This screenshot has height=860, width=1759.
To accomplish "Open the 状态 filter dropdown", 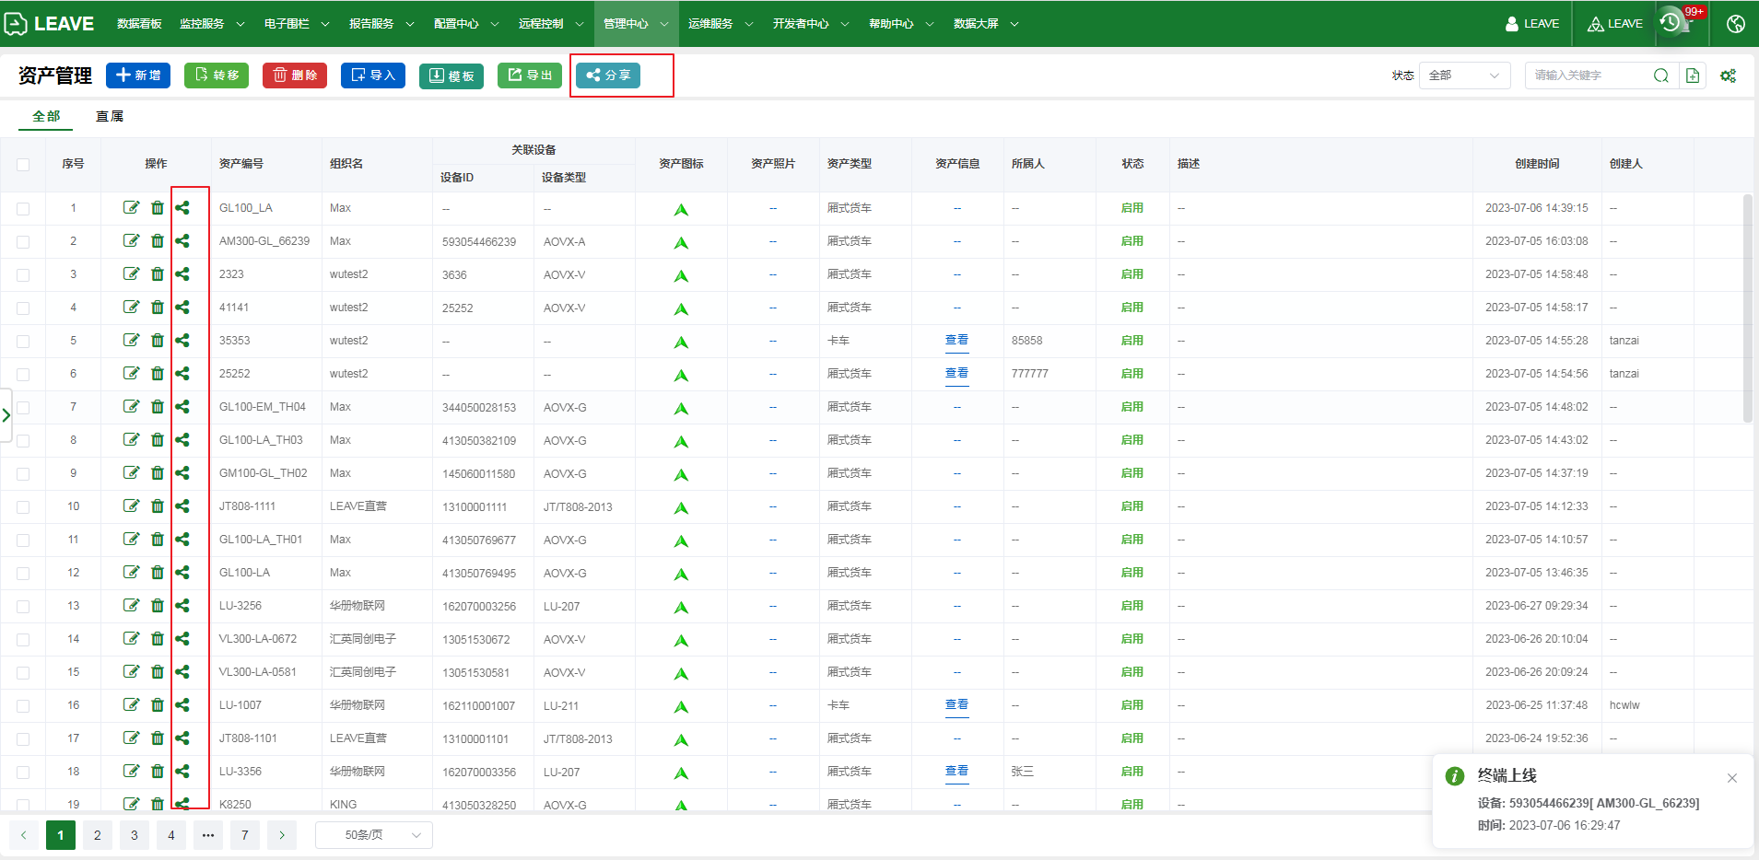I will pos(1464,76).
